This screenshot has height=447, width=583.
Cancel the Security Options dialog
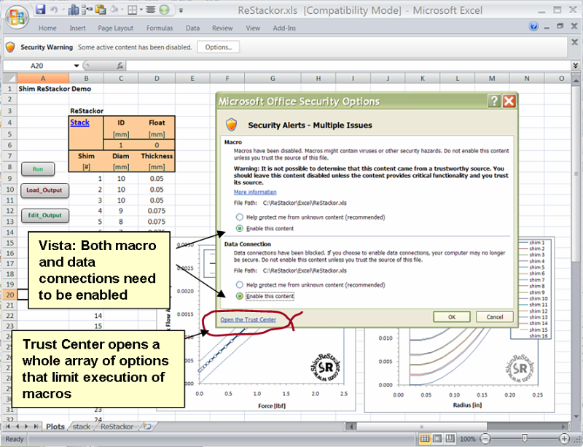pyautogui.click(x=495, y=317)
